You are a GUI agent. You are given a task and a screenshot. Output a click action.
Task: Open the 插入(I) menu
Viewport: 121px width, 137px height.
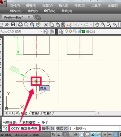[x=64, y=6]
